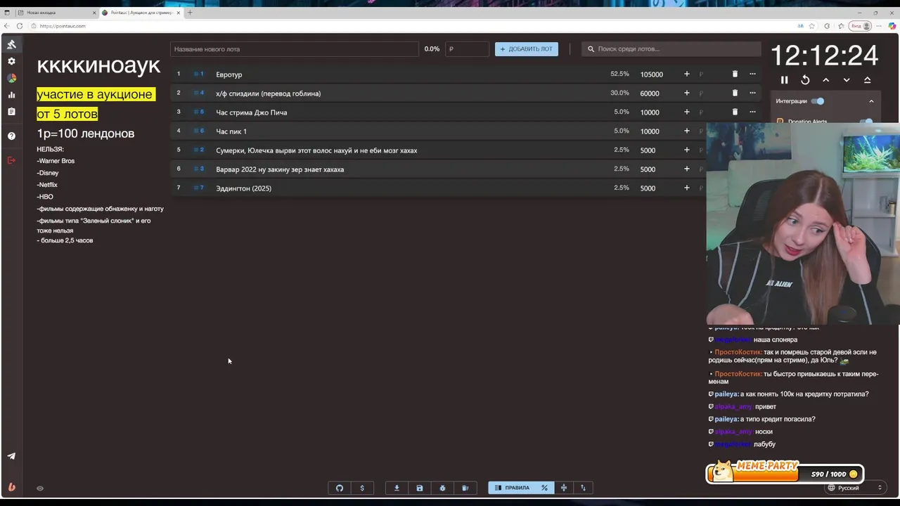Click the ПРАВИЛА button

pos(512,488)
